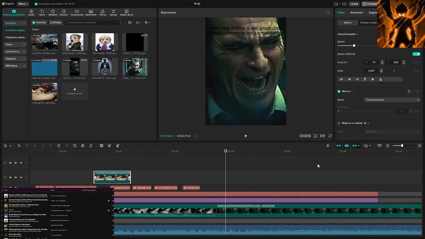Toggle the Escala uniforme switch
Viewport: 425px width, 239px height.
pos(416,54)
